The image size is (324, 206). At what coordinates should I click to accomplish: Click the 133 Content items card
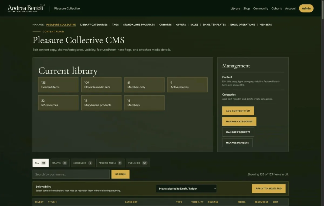coord(58,85)
